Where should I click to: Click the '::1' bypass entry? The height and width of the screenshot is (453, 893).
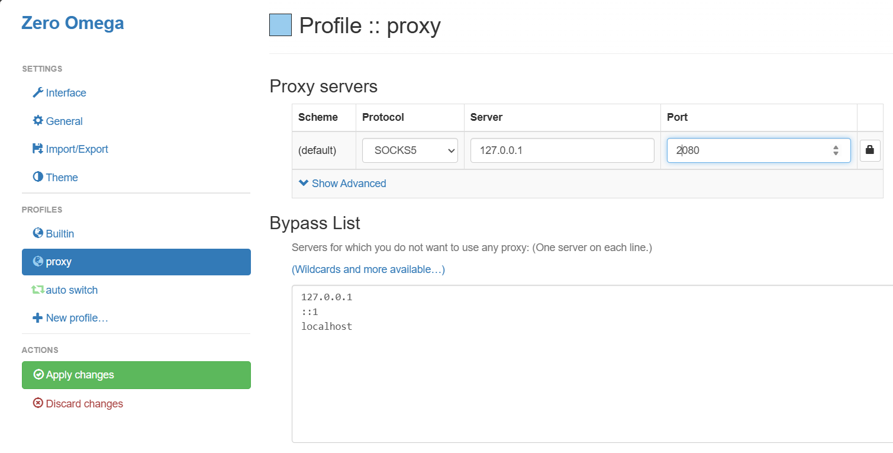[310, 311]
